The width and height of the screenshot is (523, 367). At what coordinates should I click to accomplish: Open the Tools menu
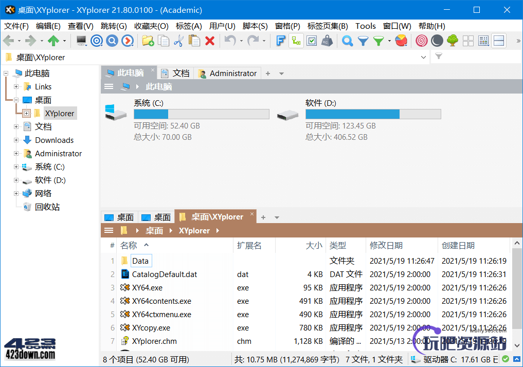coord(365,26)
